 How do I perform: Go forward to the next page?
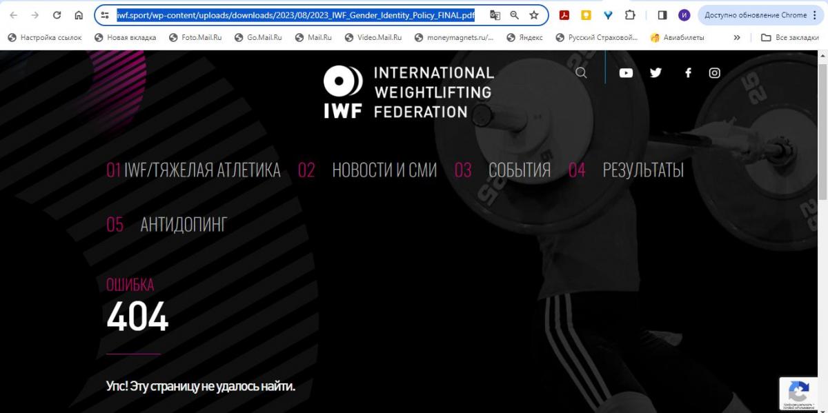point(35,15)
